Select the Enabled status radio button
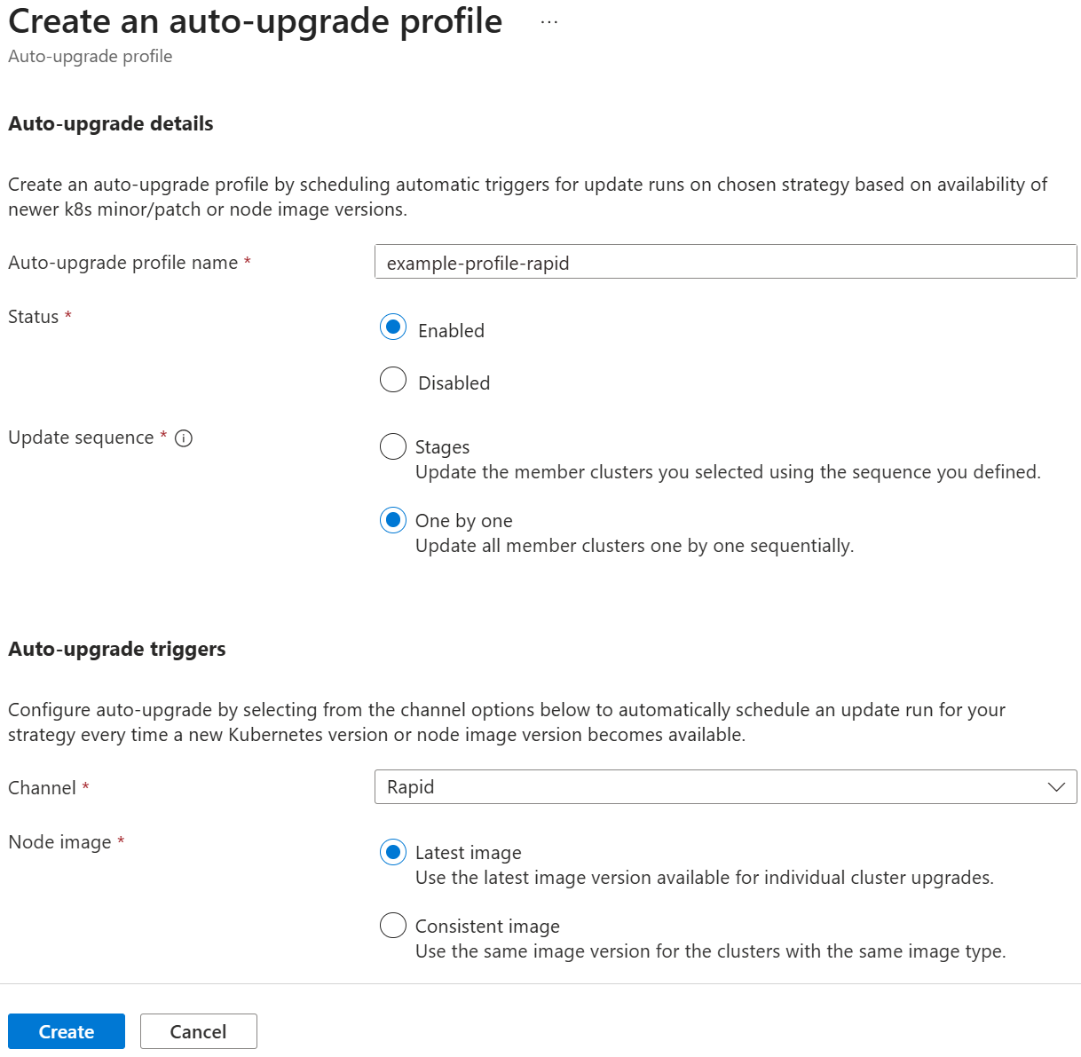Viewport: 1081px width, 1057px height. [393, 327]
